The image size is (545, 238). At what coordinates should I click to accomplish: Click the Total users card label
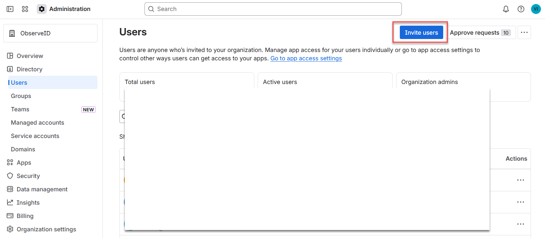(x=140, y=82)
